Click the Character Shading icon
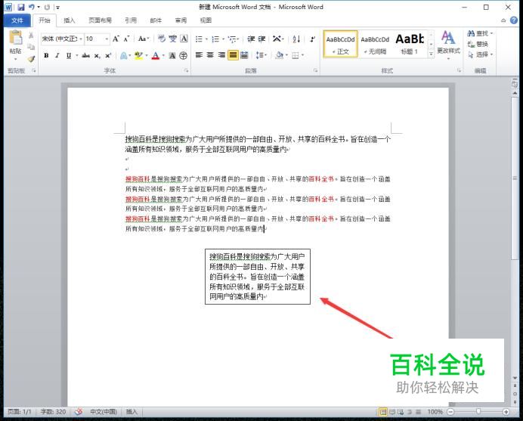 point(172,55)
